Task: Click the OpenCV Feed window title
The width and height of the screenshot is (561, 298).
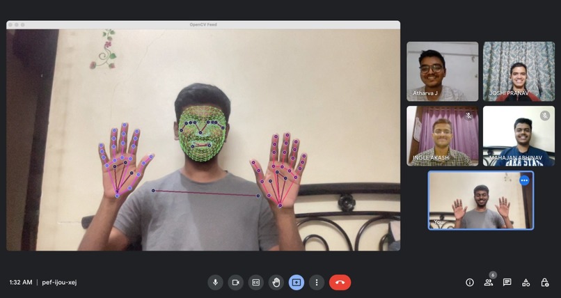Action: [203, 24]
